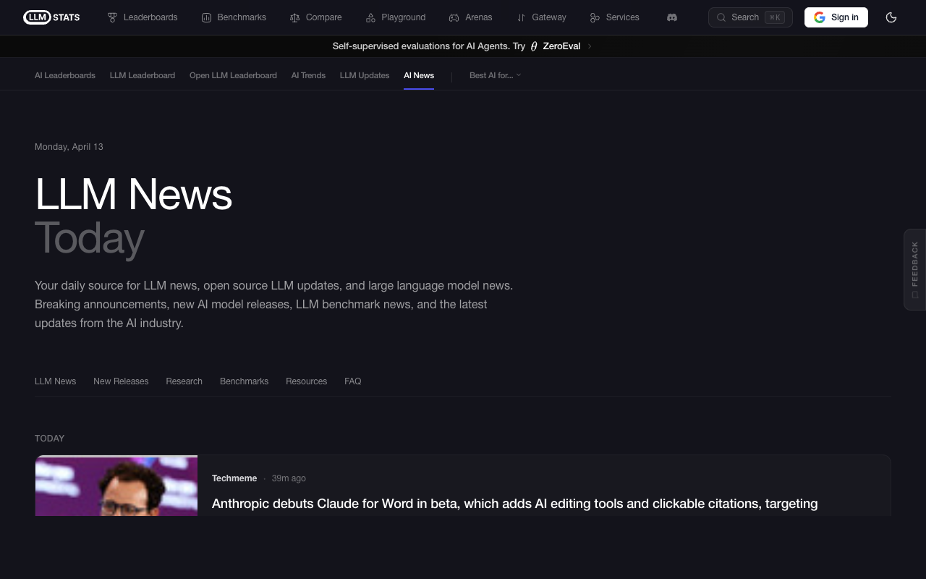Open the Compare scale icon
The width and height of the screenshot is (926, 579).
(294, 17)
